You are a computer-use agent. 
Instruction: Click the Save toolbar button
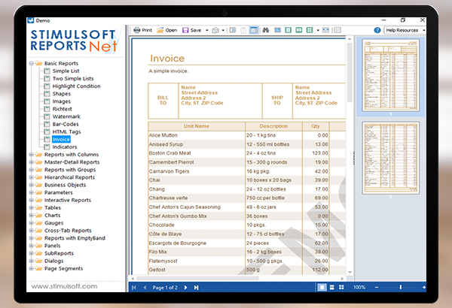point(192,30)
